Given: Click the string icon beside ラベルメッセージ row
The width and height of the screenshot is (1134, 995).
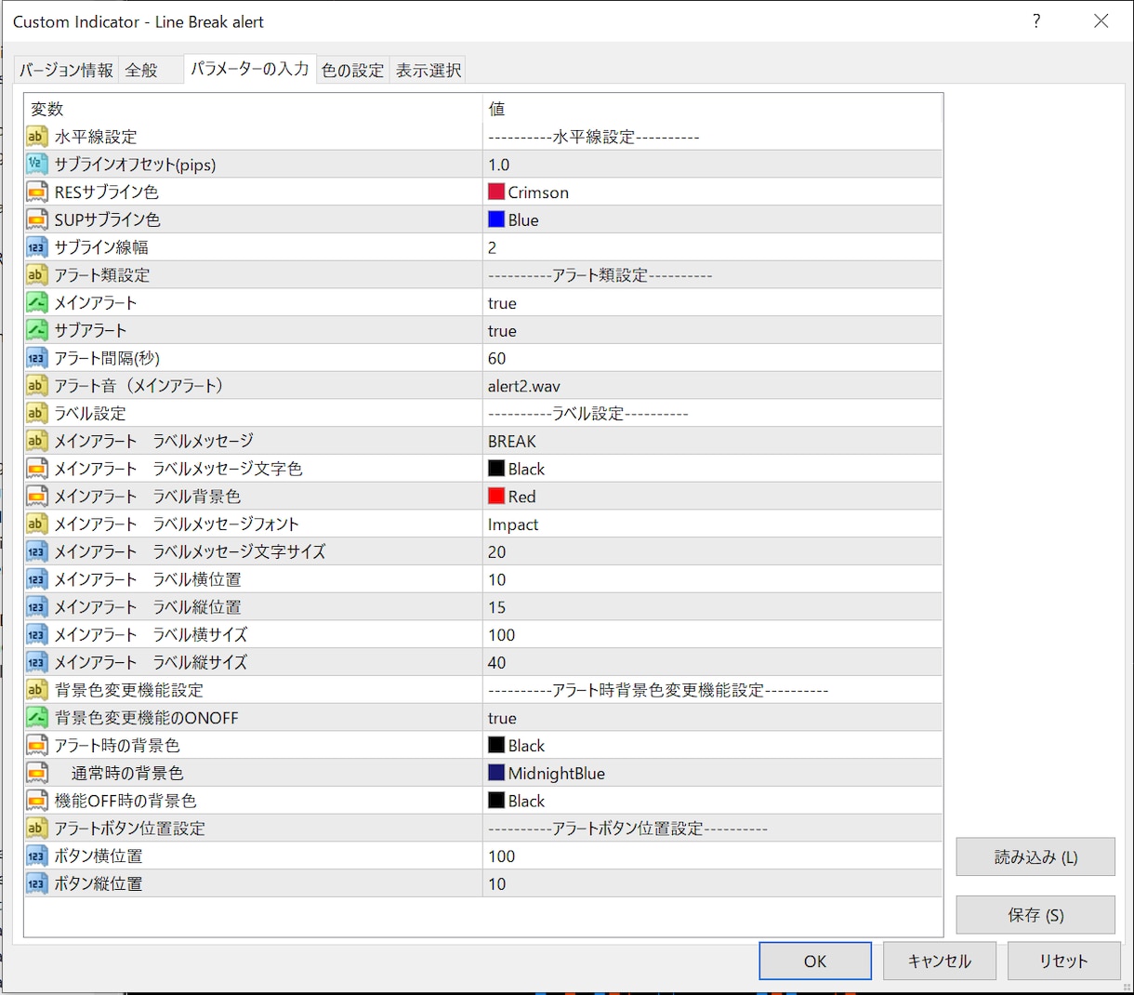Looking at the screenshot, I should coord(36,441).
